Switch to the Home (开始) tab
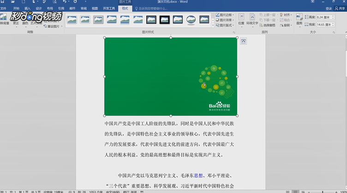Viewport: 347px width, 193px height. (16, 8)
